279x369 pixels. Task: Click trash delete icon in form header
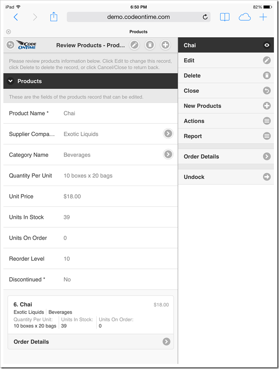(150, 45)
